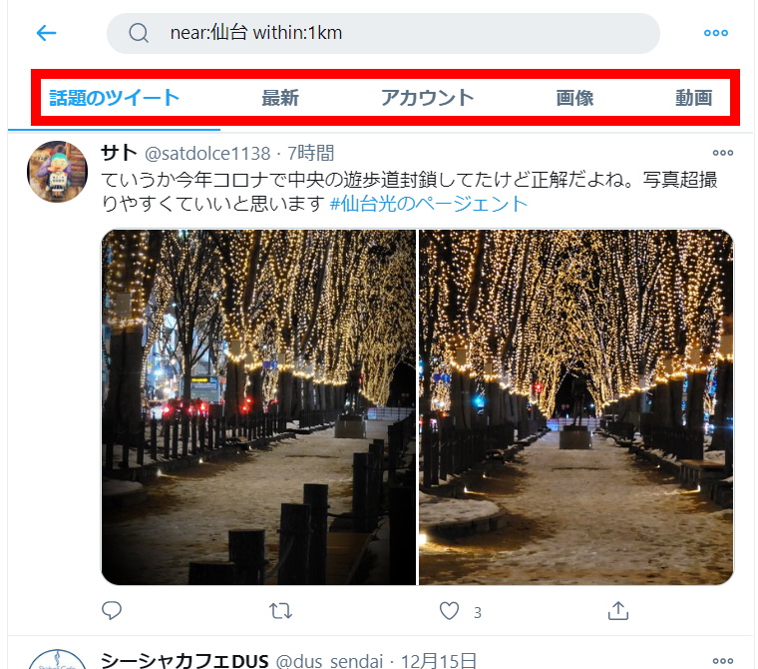Open hashtag #仙台光のページェント

pos(429,204)
